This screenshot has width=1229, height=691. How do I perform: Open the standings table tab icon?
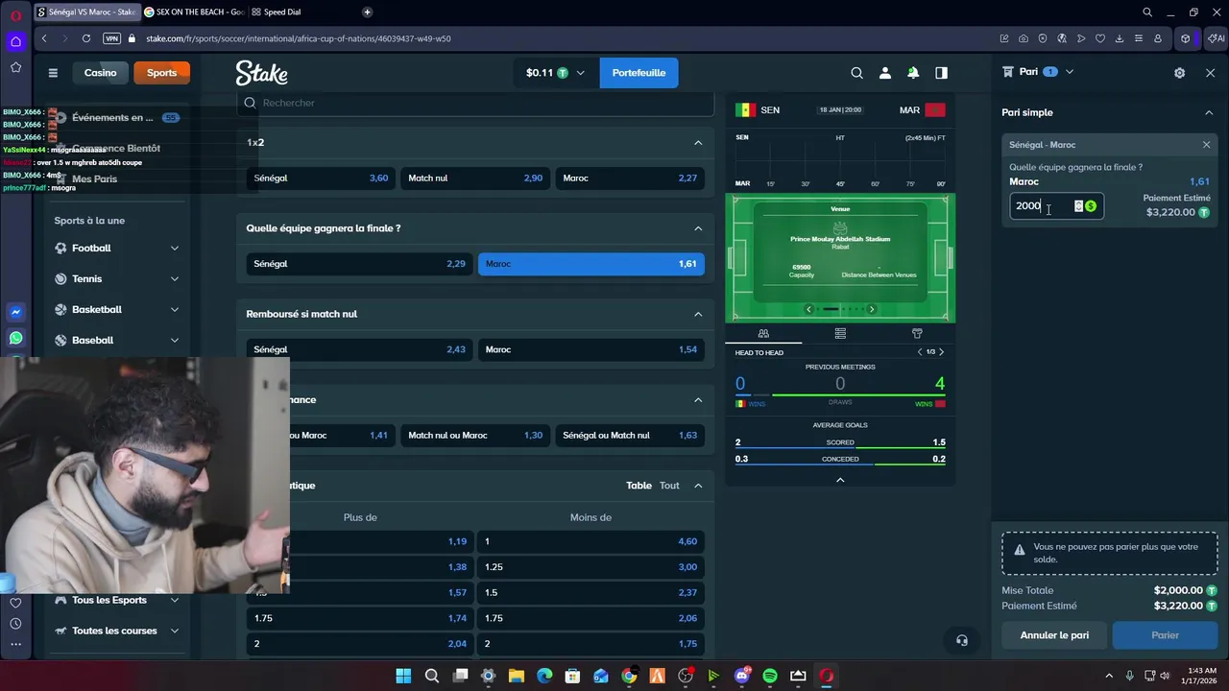(x=840, y=333)
